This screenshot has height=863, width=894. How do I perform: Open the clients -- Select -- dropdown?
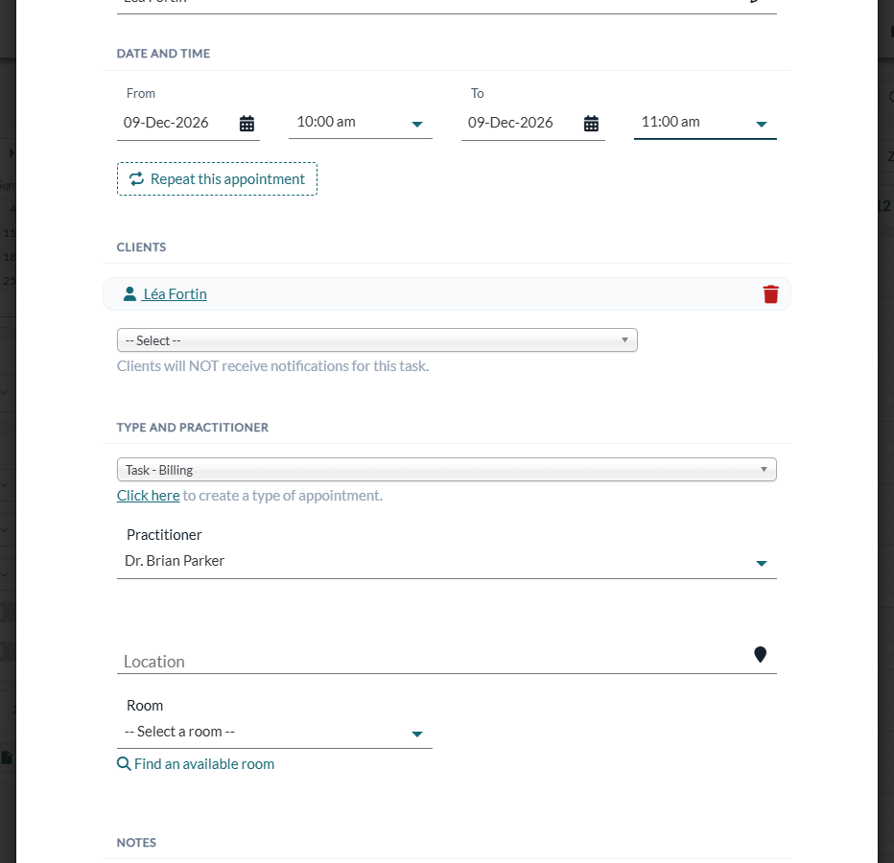coord(377,340)
